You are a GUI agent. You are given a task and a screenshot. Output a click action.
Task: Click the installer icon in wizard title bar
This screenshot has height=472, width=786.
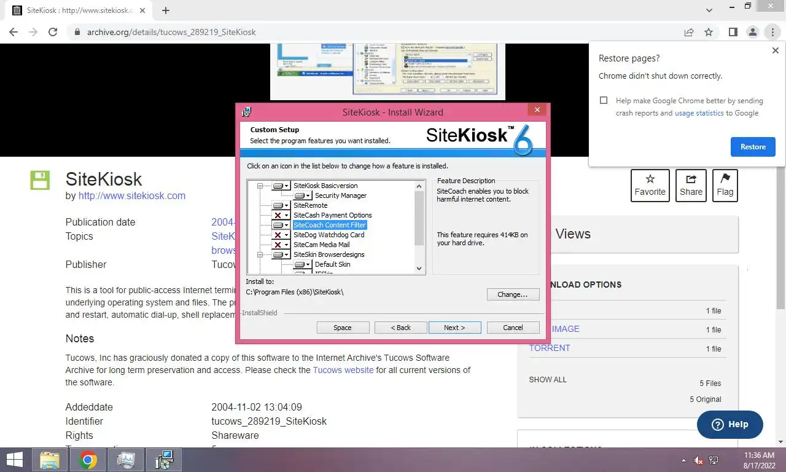tap(246, 112)
